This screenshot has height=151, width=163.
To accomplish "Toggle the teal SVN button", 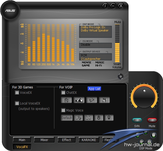I will [x=137, y=120].
